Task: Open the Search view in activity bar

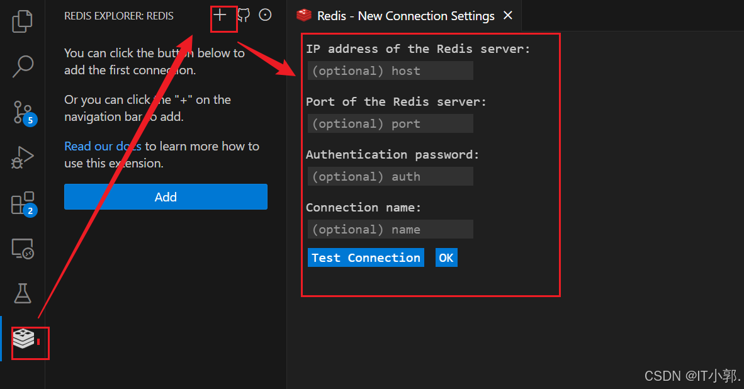Action: click(x=22, y=67)
